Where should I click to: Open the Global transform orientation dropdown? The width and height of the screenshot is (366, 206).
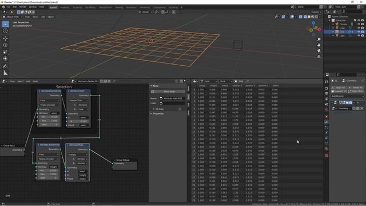click(145, 12)
